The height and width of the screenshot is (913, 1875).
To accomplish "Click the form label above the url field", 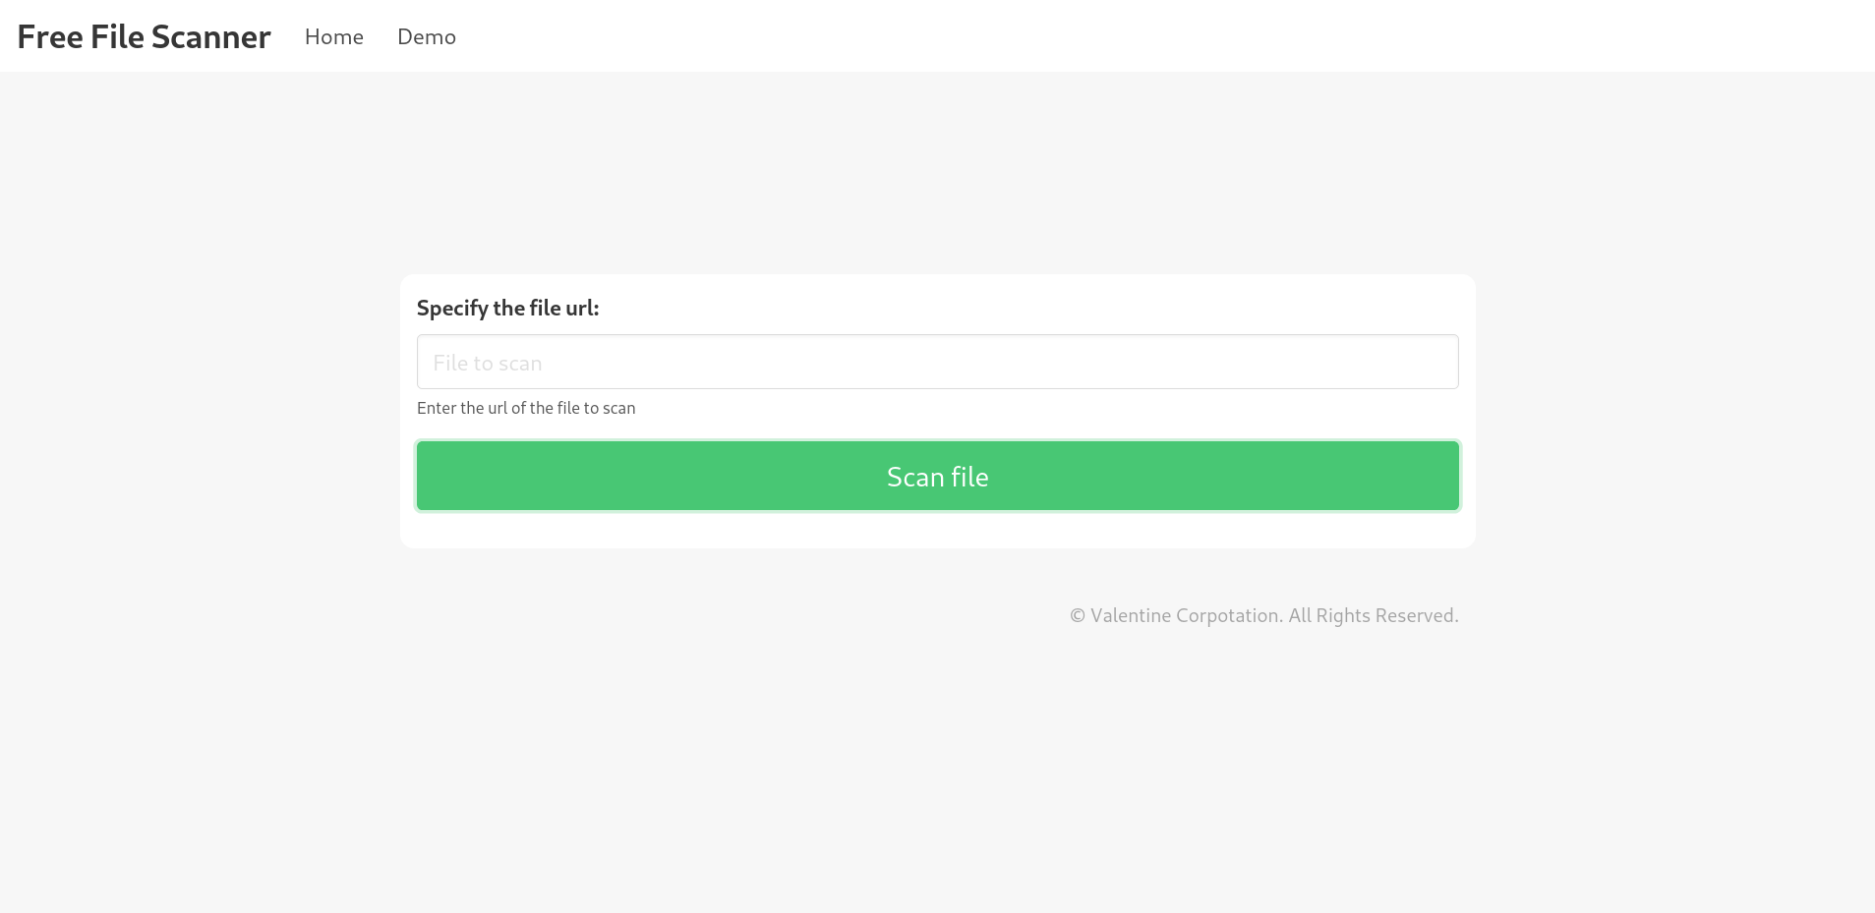I will 507,308.
